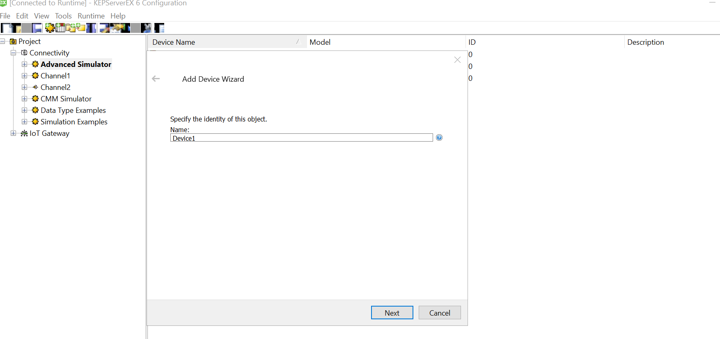This screenshot has height=339, width=720.
Task: Click the New Device toolbar icon
Action: pos(60,28)
